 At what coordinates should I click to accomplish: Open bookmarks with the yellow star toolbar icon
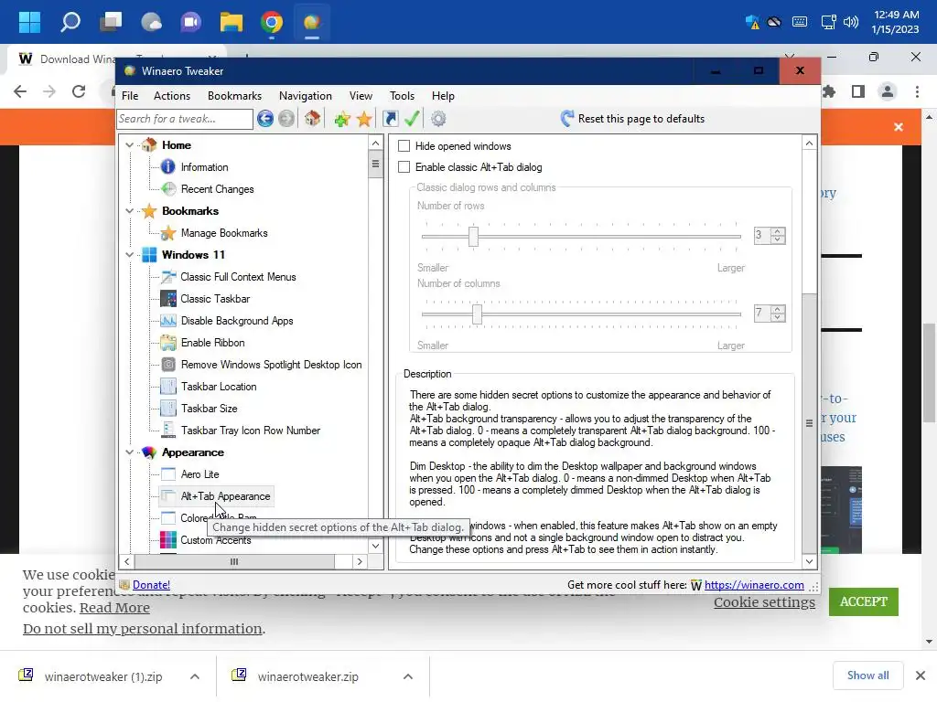(364, 119)
